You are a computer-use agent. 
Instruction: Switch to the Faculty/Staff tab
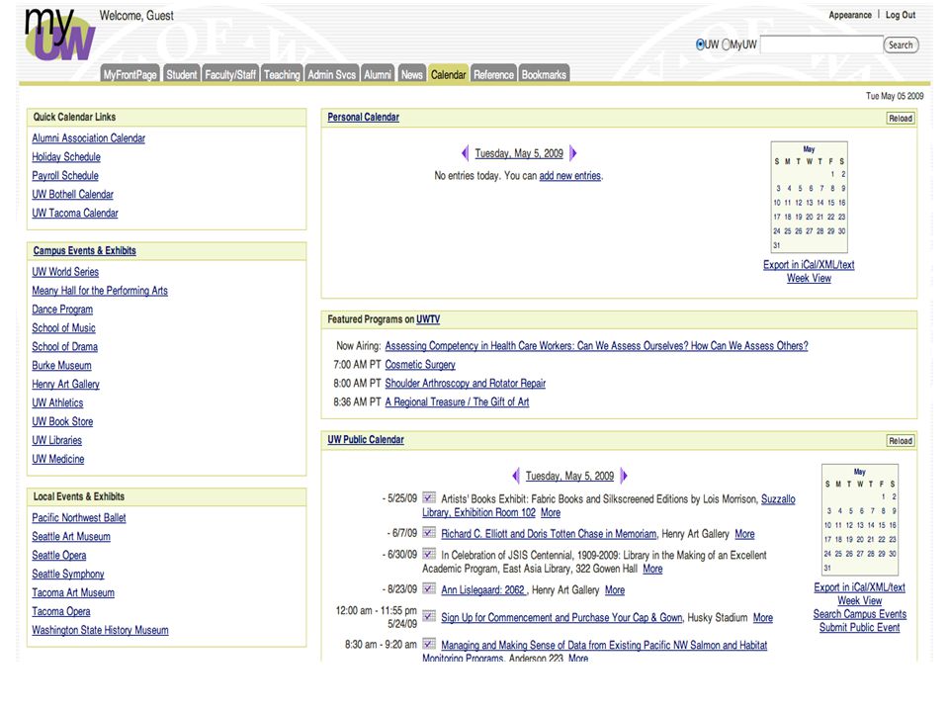pyautogui.click(x=230, y=74)
